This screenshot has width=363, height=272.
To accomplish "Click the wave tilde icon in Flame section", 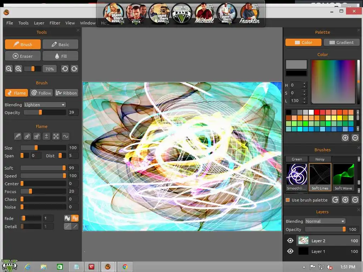I will click(66, 136).
